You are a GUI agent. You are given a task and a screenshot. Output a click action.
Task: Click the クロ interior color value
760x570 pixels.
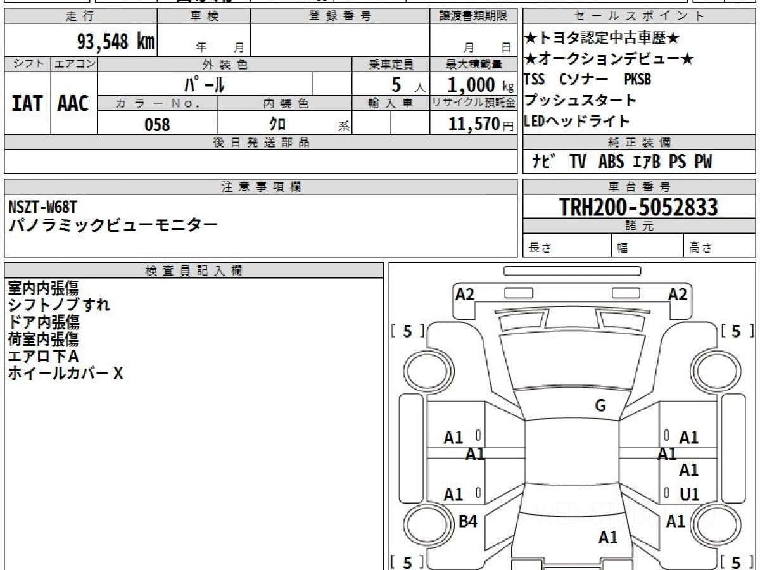coord(277,124)
